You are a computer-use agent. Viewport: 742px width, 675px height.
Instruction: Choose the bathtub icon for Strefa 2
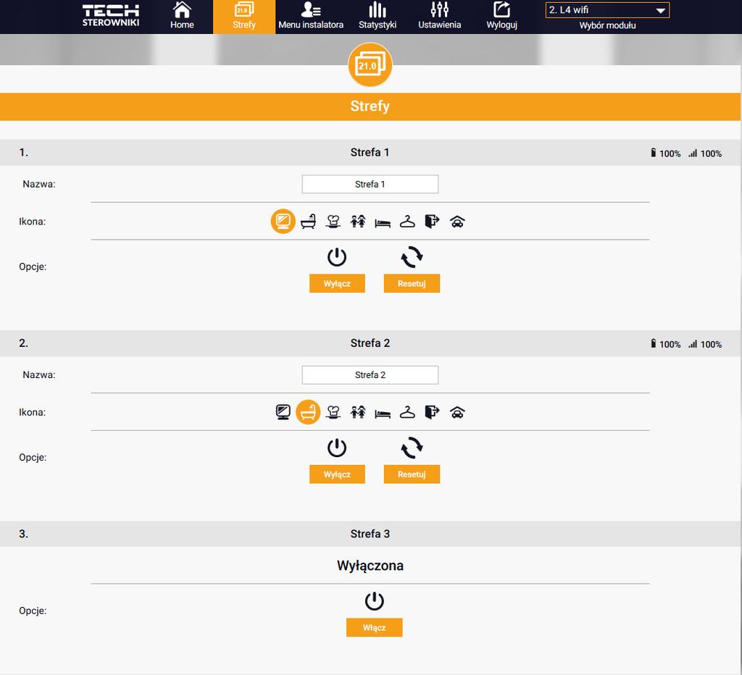[x=308, y=412]
